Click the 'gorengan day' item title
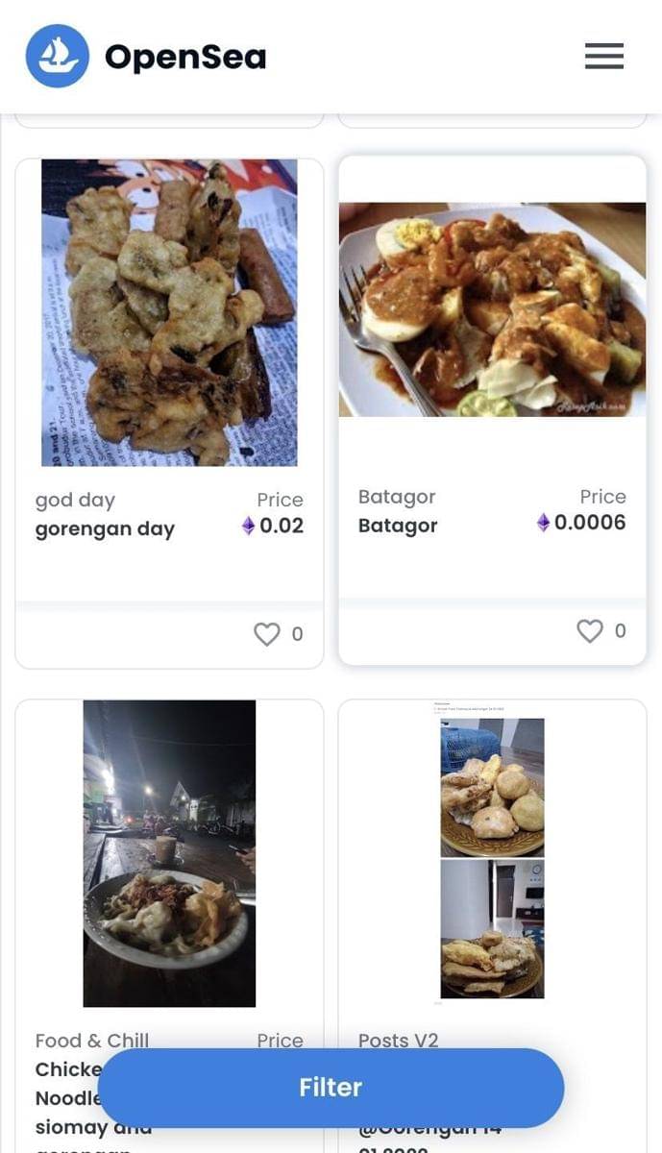 (x=105, y=529)
